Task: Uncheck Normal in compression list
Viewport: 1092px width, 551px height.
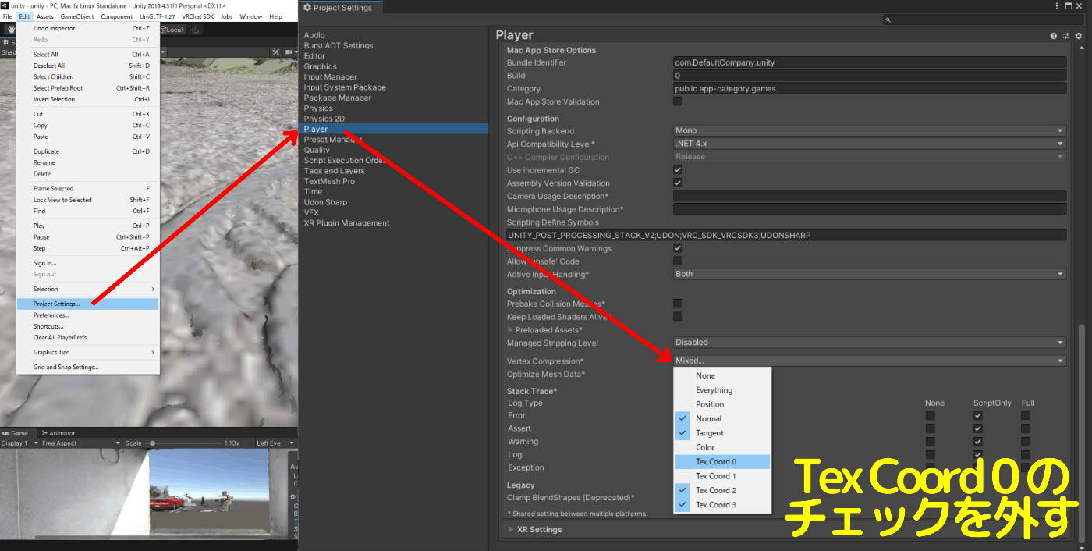Action: (722, 419)
